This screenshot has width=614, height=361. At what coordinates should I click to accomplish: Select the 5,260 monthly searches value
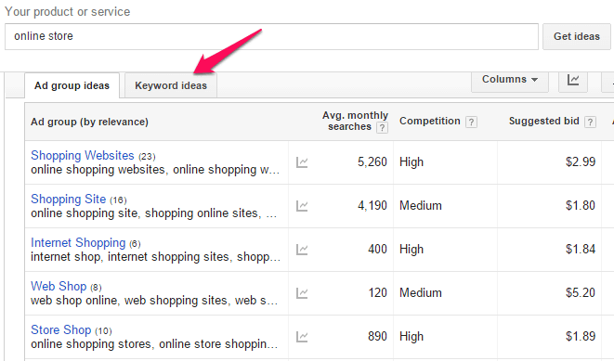pos(372,161)
